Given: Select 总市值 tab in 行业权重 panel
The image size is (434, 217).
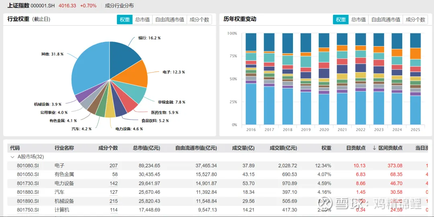Looking at the screenshot, I should pyautogui.click(x=142, y=20).
